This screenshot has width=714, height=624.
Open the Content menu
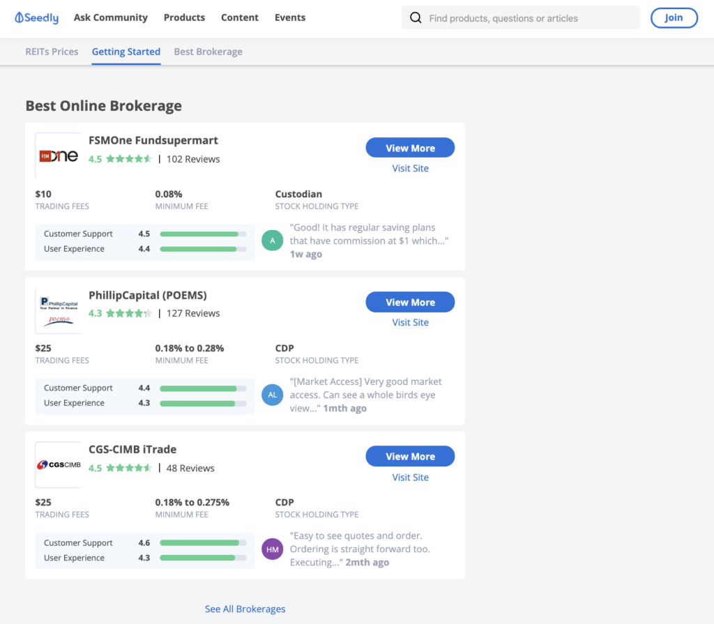point(240,17)
